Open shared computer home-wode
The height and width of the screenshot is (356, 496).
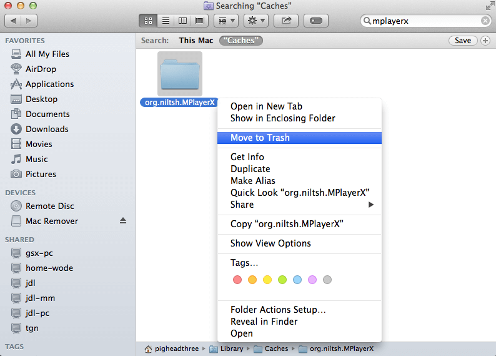pos(49,268)
